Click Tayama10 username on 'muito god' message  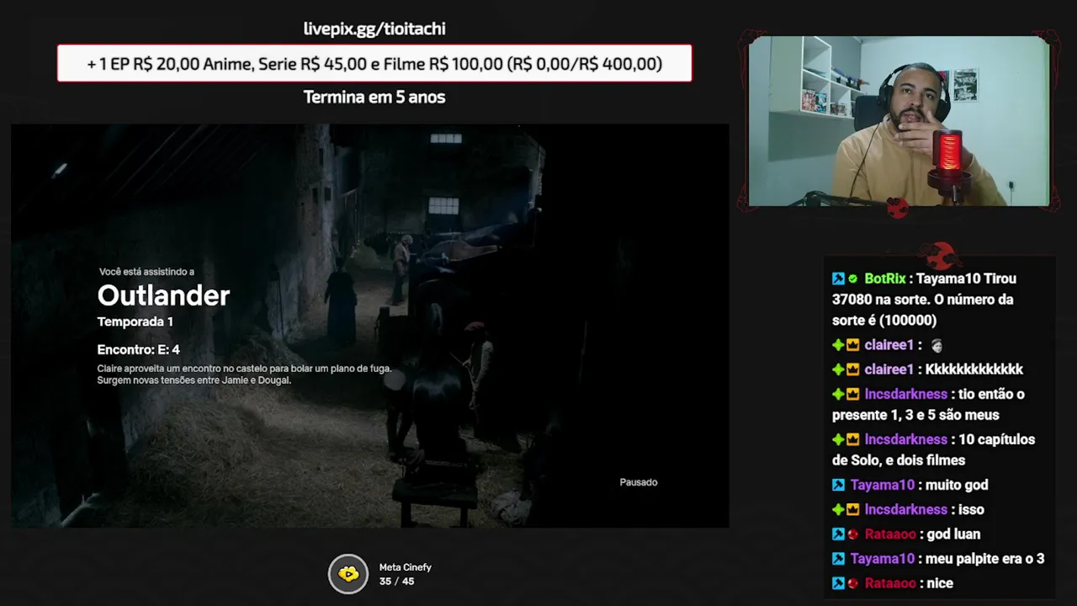pyautogui.click(x=882, y=485)
